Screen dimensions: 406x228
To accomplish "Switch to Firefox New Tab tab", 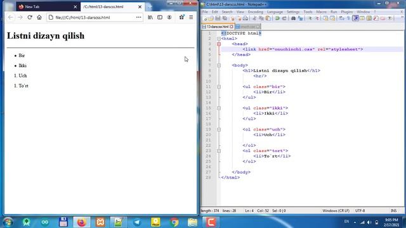I will coord(48,7).
